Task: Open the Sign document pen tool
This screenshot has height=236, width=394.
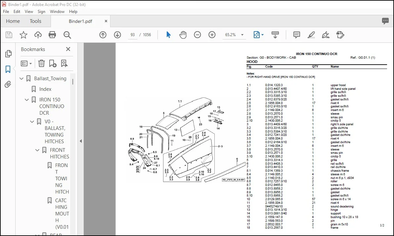Action: (x=326, y=35)
